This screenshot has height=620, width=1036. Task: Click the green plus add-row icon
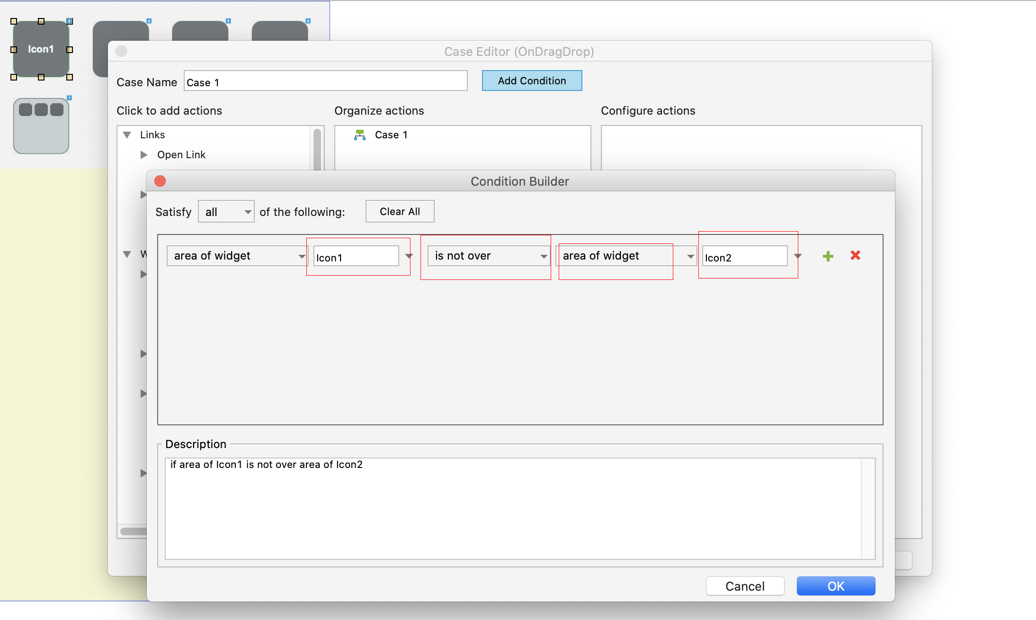[828, 256]
